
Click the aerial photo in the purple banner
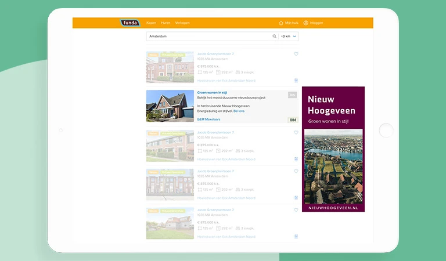333,166
